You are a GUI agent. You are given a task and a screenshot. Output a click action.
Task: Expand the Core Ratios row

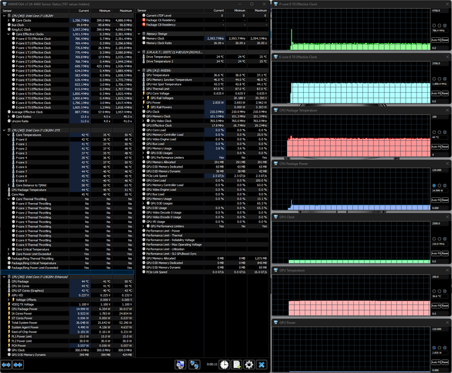9,116
